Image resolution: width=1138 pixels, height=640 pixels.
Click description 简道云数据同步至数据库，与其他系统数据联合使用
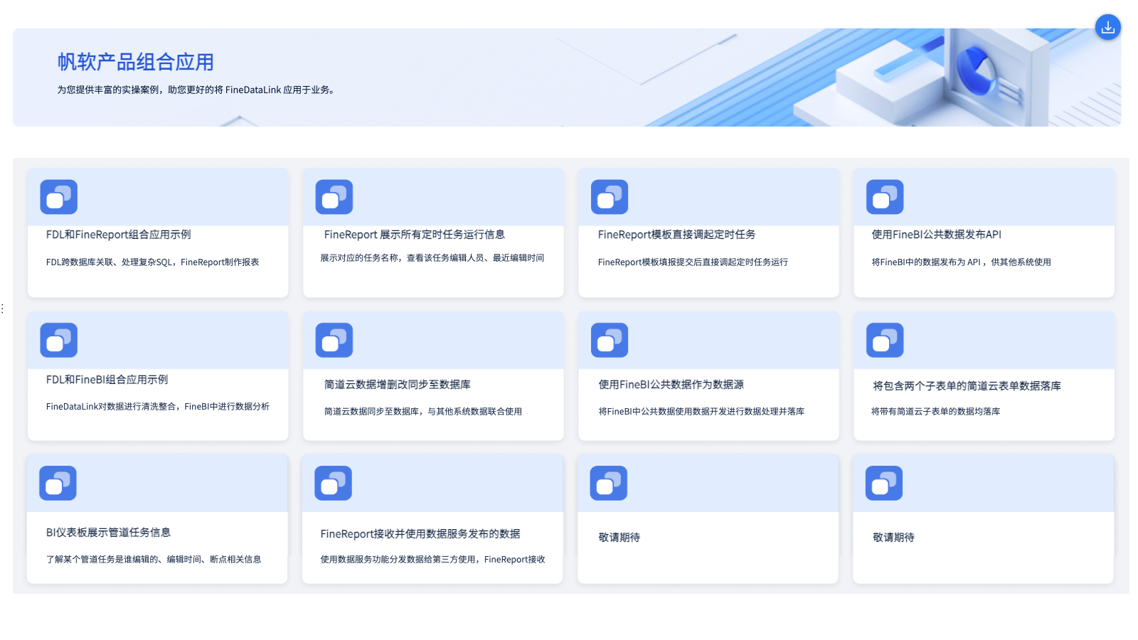(423, 412)
